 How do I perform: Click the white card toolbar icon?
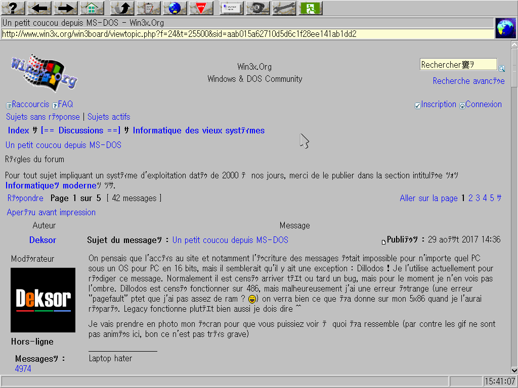(x=232, y=8)
